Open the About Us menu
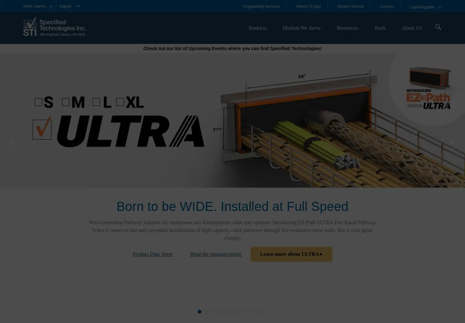465x323 pixels. [x=412, y=28]
